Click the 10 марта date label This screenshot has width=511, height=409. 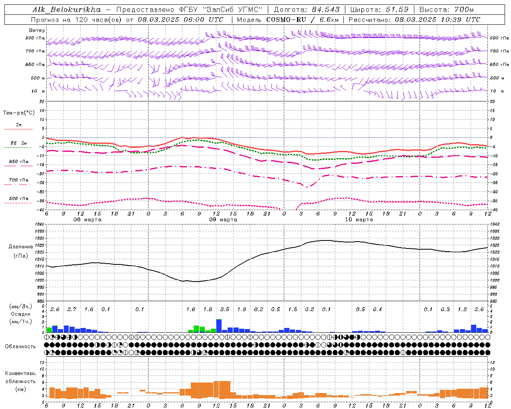pyautogui.click(x=359, y=220)
